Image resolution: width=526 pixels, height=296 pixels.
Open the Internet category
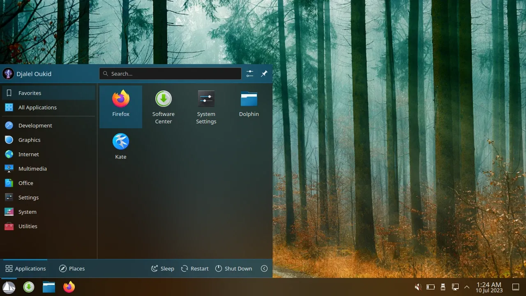click(48, 154)
